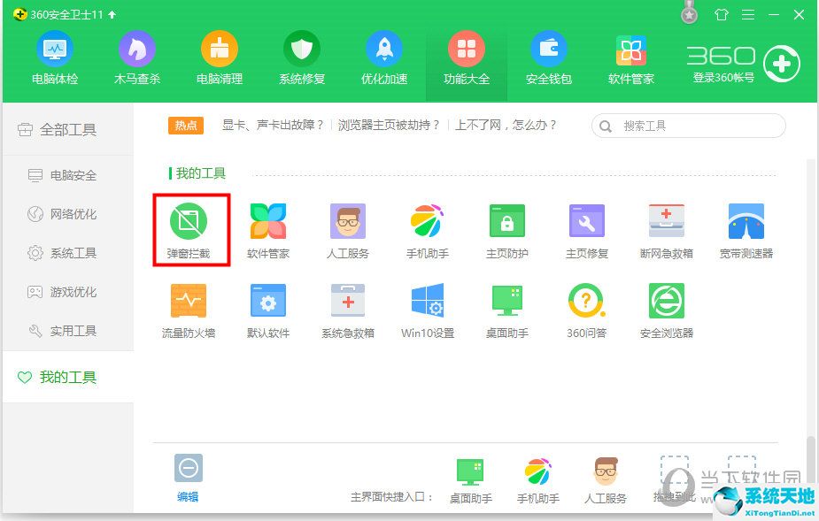This screenshot has height=521, width=819.
Task: Launch 人工服务 in 我的工具 grid
Action: point(348,230)
